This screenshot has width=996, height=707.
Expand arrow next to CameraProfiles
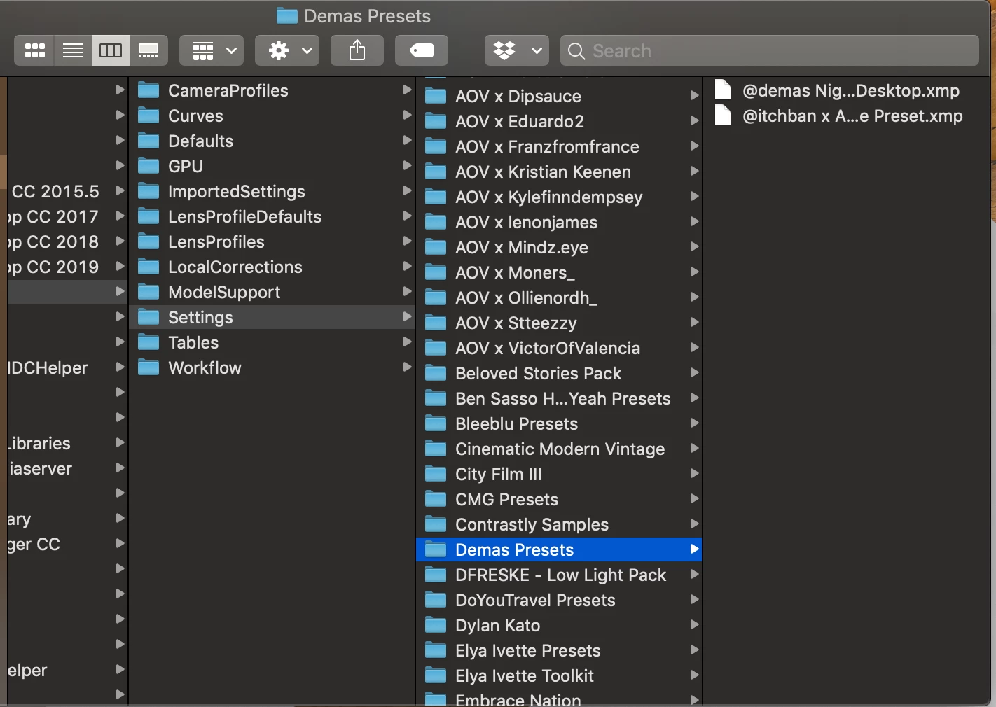tap(406, 90)
